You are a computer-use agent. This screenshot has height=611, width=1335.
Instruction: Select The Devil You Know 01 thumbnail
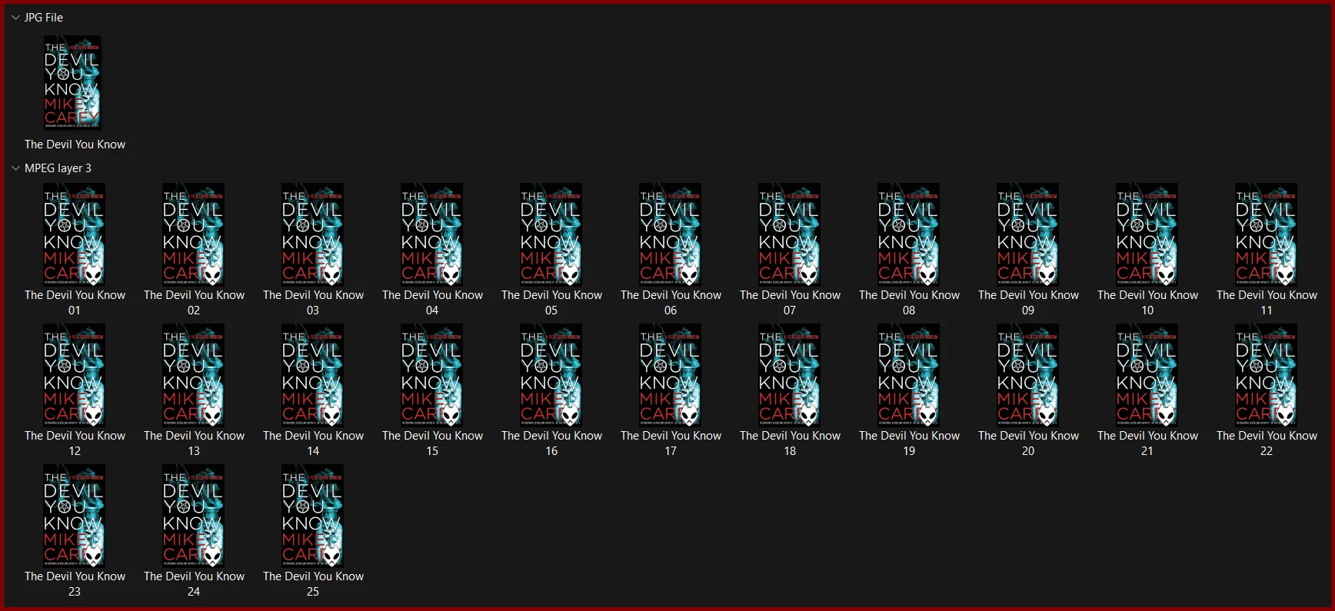point(74,234)
